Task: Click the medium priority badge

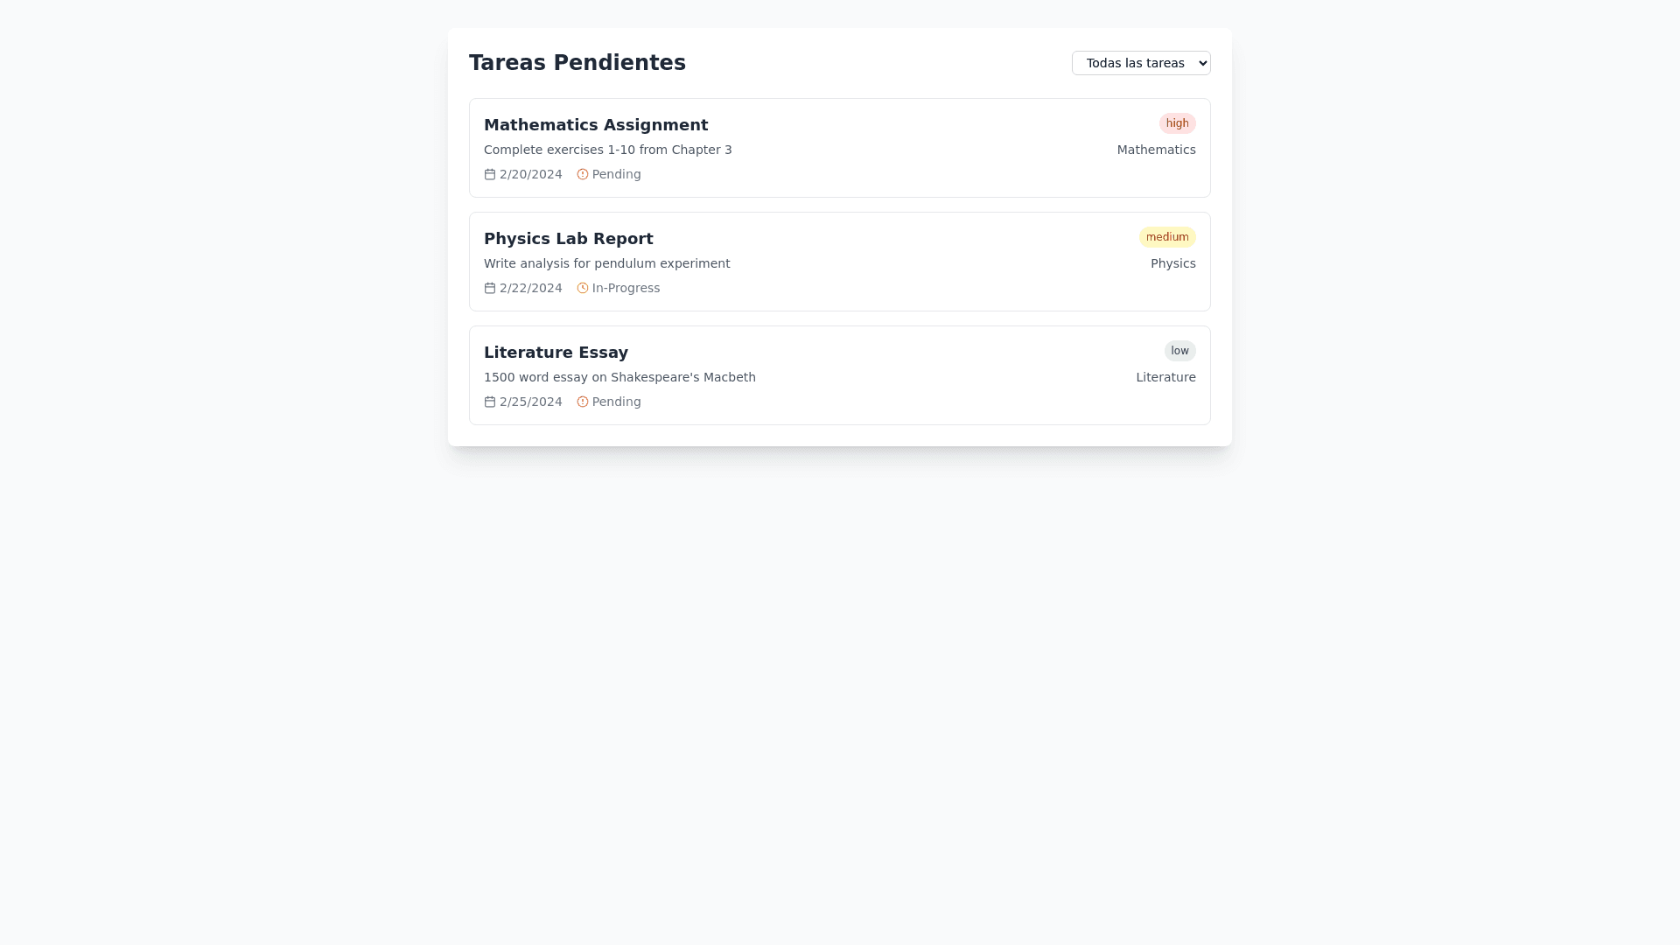Action: coord(1167,237)
